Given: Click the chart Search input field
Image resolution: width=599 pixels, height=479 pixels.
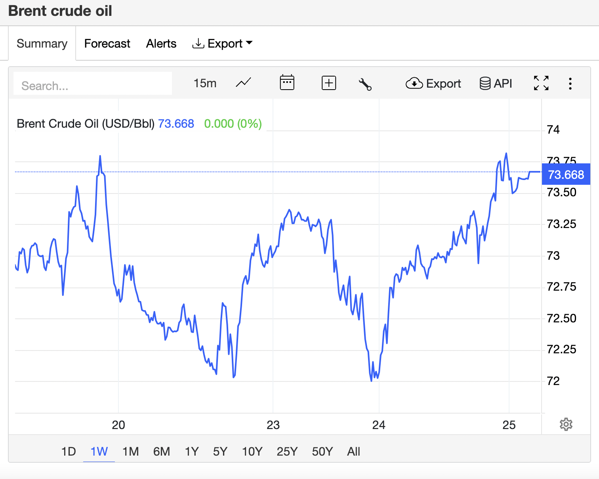Looking at the screenshot, I should click(x=93, y=84).
